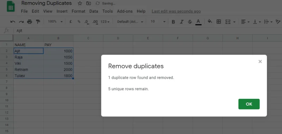This screenshot has width=282, height=134.
Task: Click the borders icon
Action: 219,22
